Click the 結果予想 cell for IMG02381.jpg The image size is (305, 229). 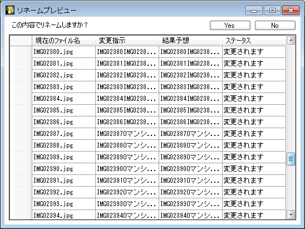point(190,64)
